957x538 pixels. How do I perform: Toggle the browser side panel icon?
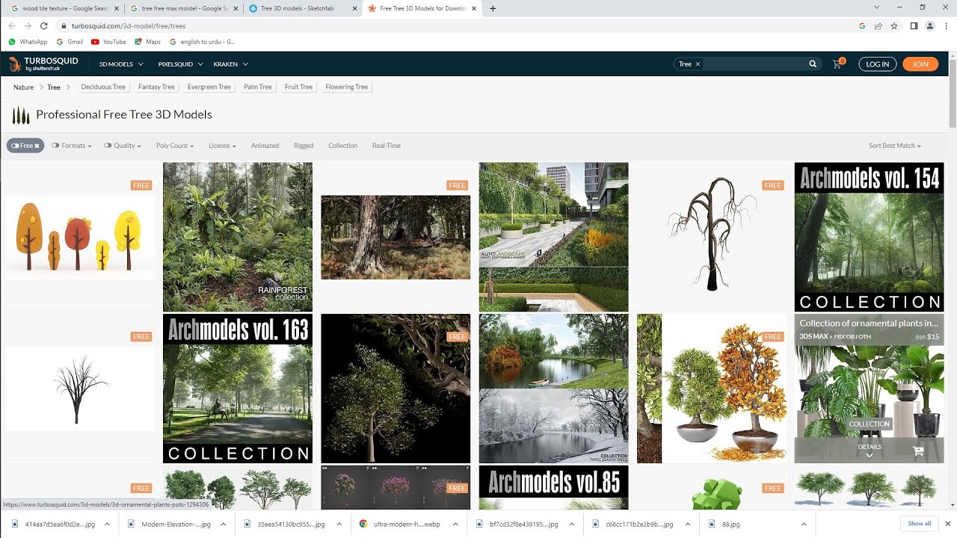(x=914, y=25)
